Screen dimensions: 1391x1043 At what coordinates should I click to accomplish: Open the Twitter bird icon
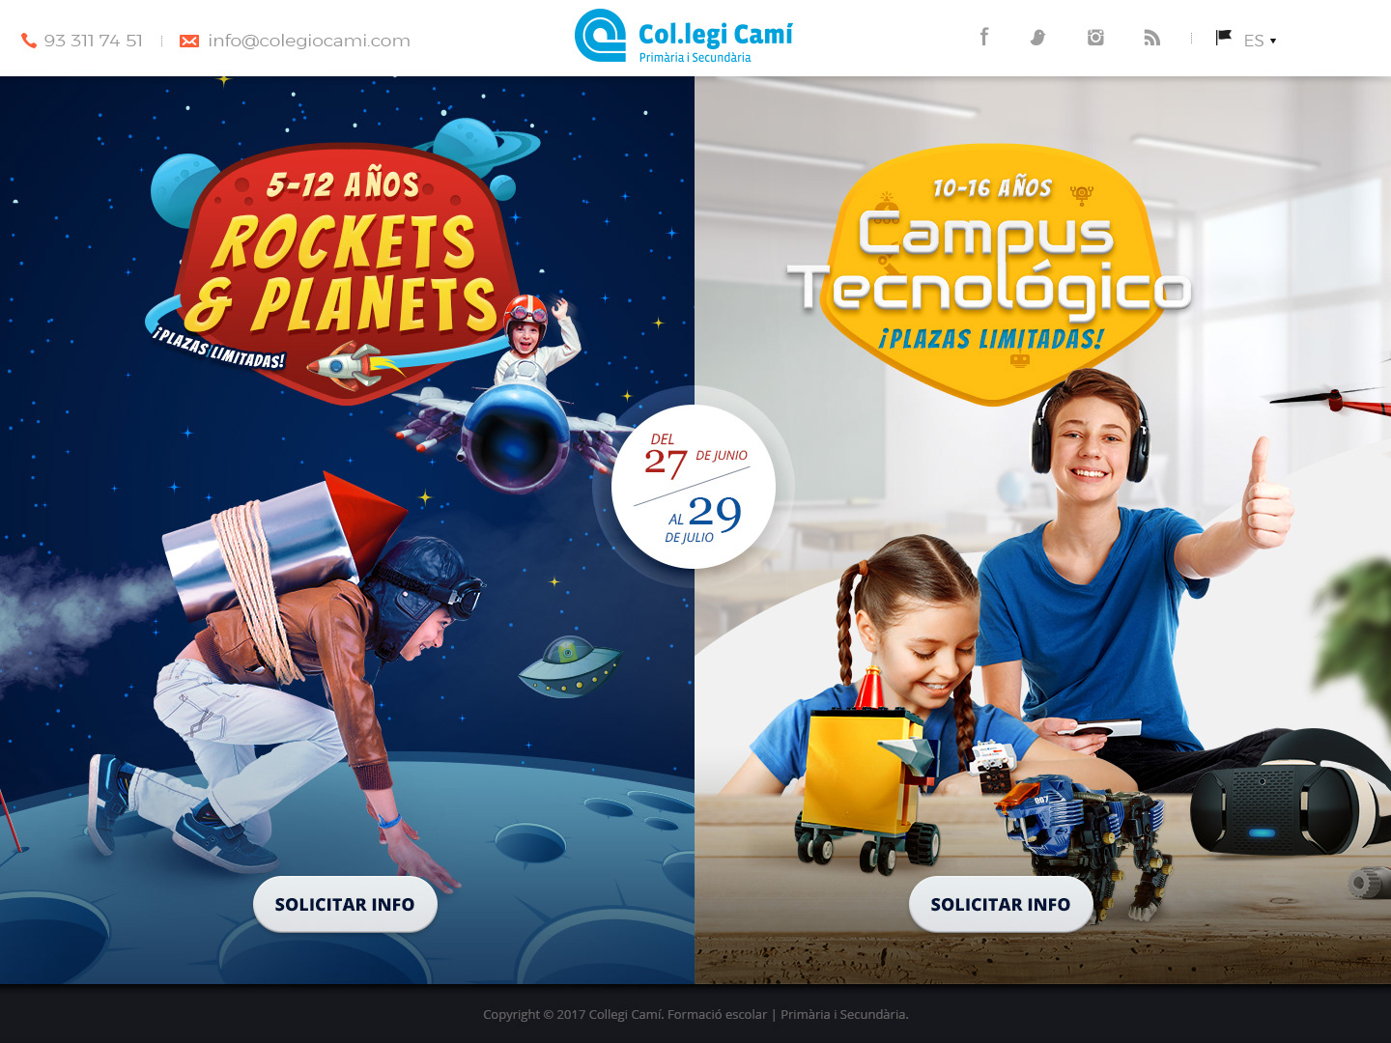(1038, 38)
